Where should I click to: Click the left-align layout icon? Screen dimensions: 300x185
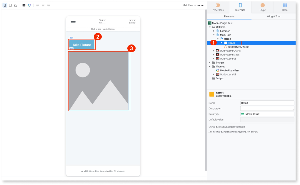pyautogui.click(x=37, y=5)
